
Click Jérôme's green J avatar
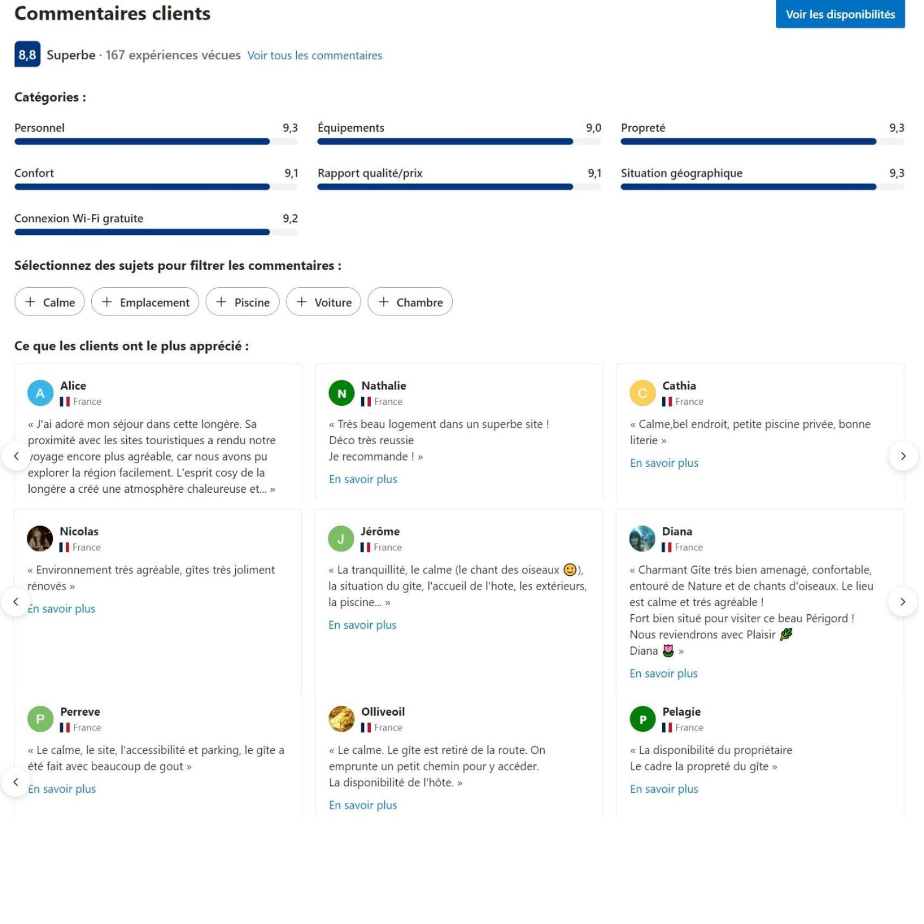click(341, 539)
